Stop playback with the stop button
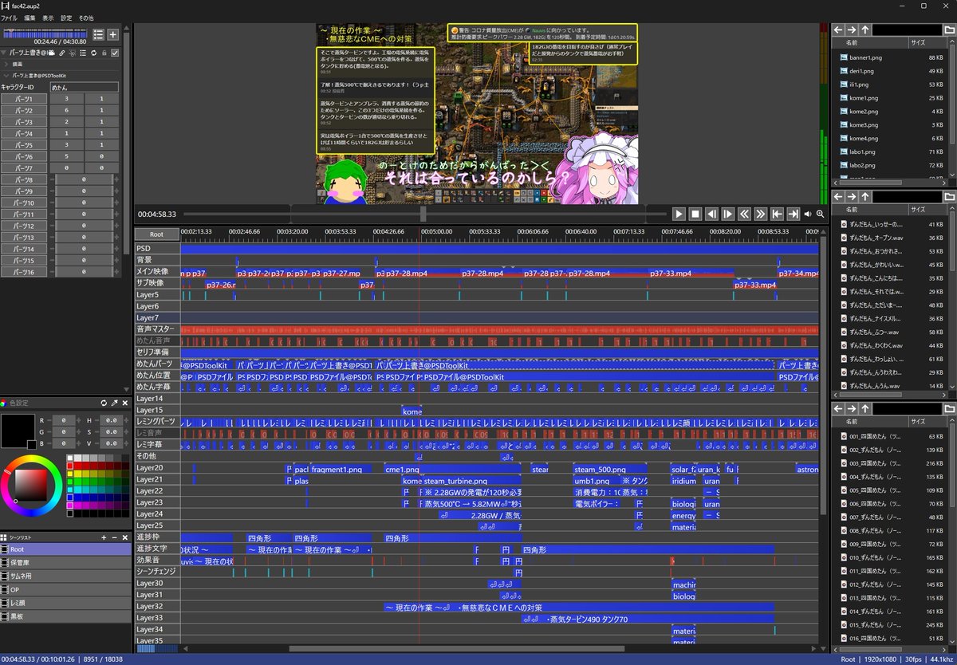Screen dimensions: 957x665 [695, 214]
